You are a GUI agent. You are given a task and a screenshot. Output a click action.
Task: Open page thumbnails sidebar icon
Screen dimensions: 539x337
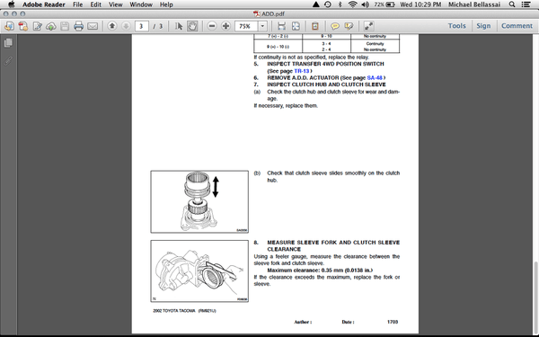coord(8,42)
